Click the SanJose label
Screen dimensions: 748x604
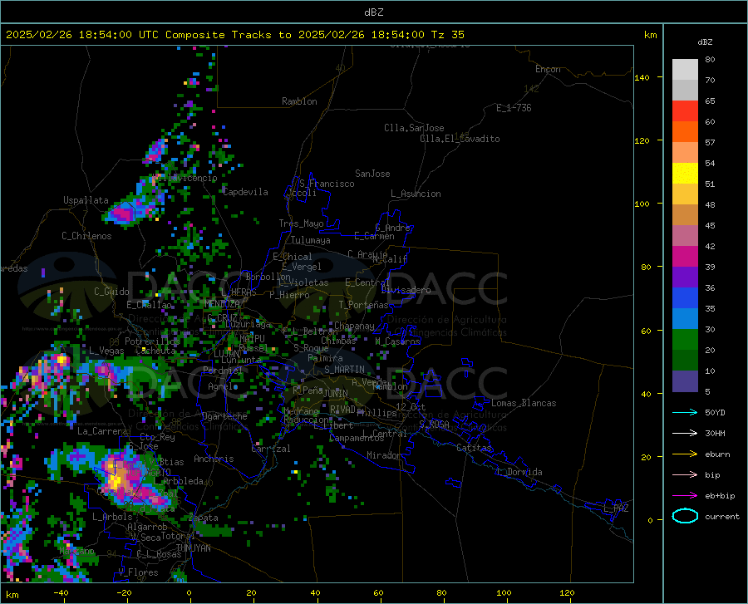pos(372,174)
